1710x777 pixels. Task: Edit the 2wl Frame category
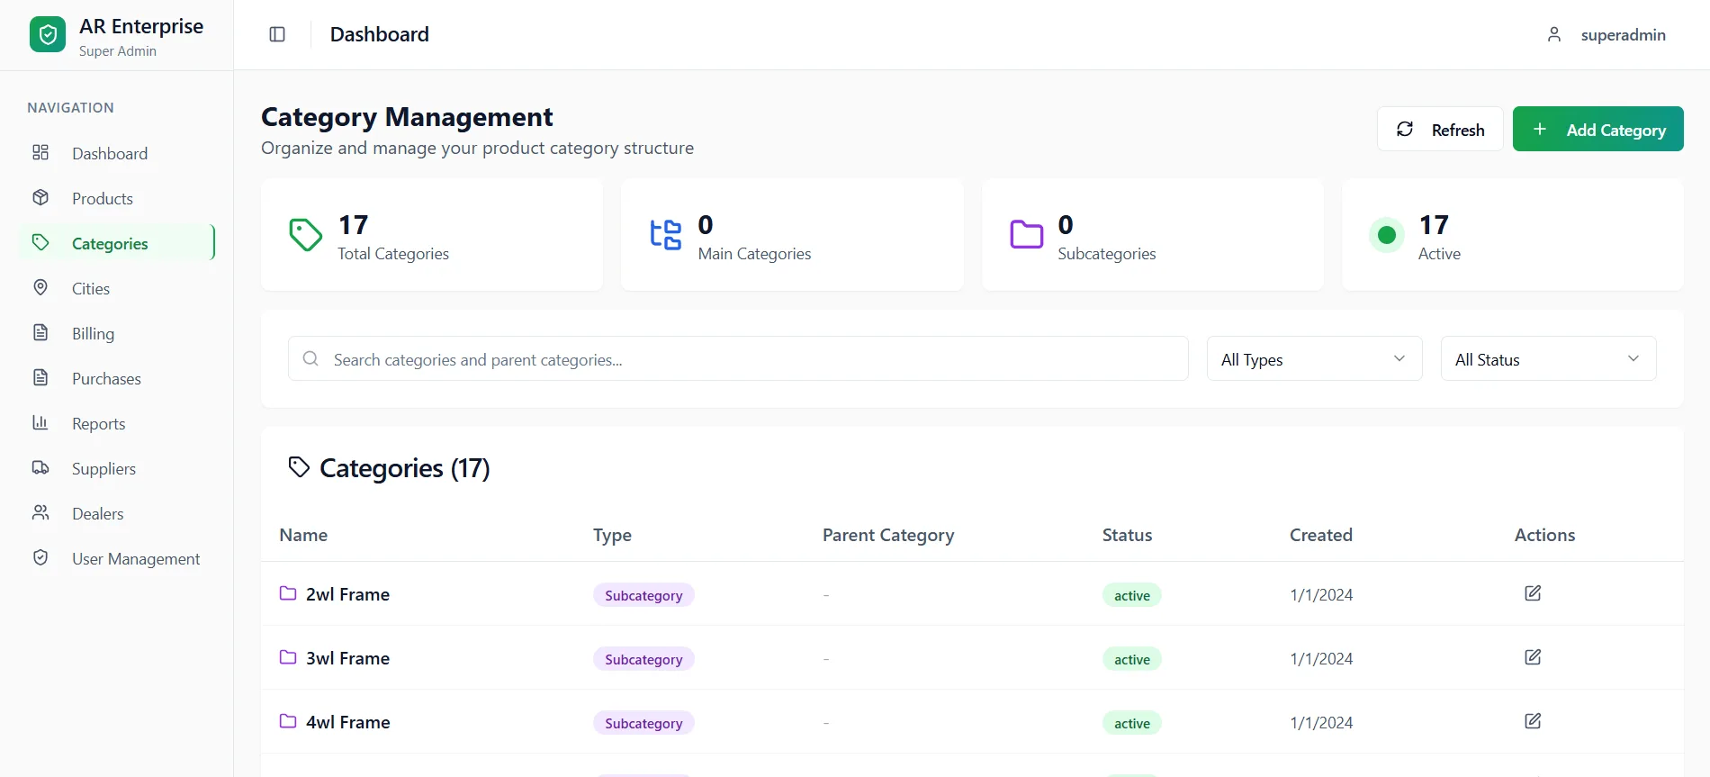(x=1533, y=593)
